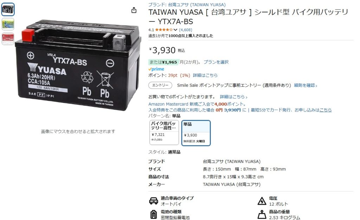The width and height of the screenshot is (360, 220).
Task: Click the prime logo badge
Action: click(x=156, y=69)
